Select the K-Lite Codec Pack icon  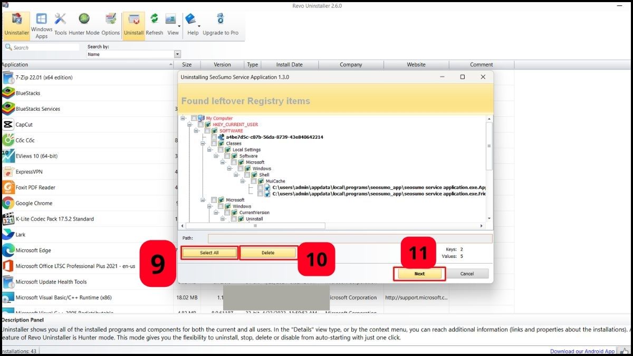8,219
